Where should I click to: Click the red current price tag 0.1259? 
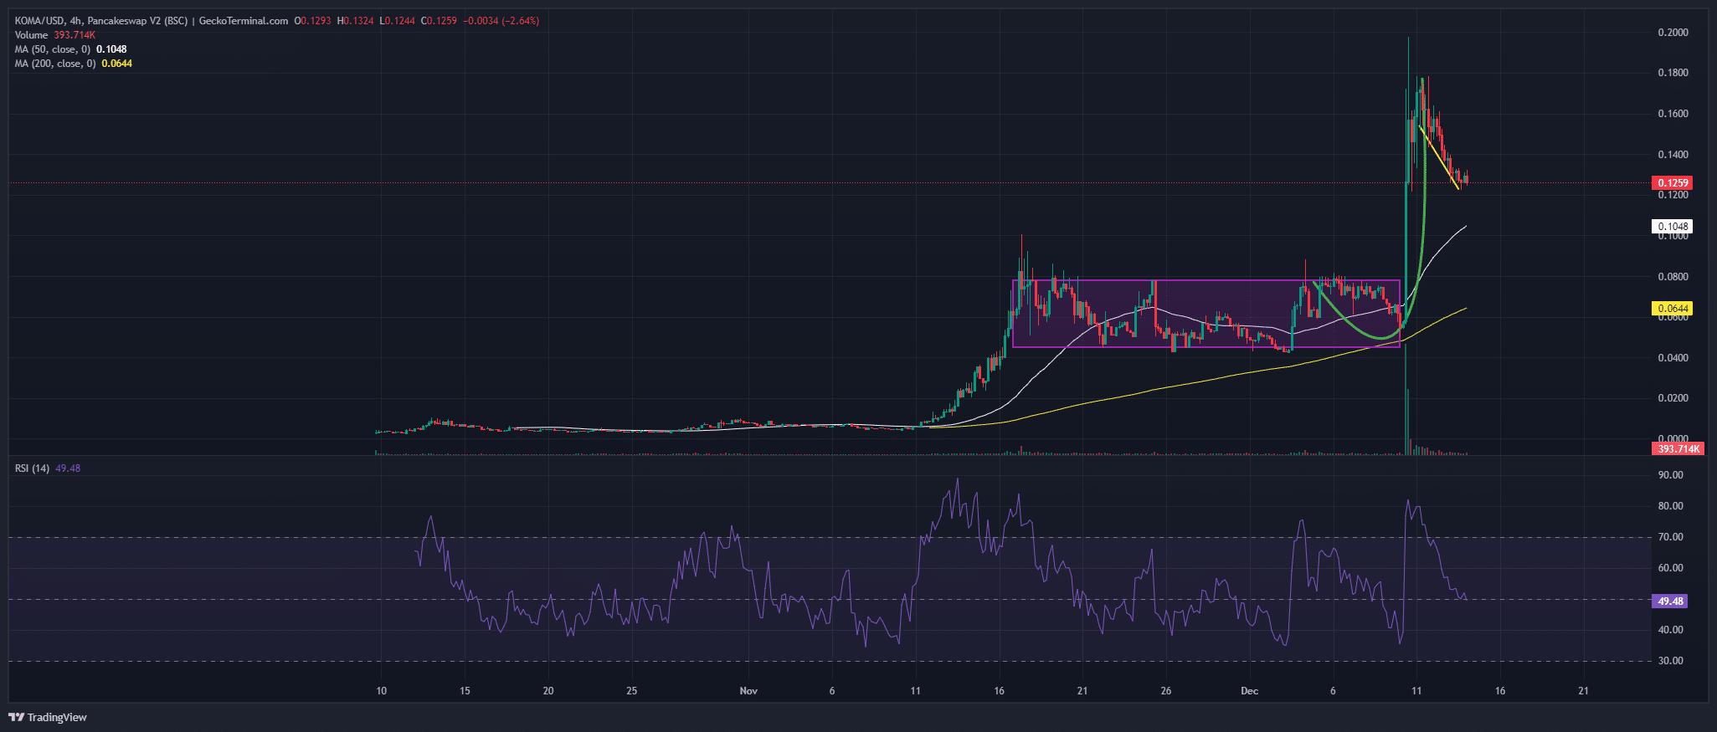tap(1672, 183)
